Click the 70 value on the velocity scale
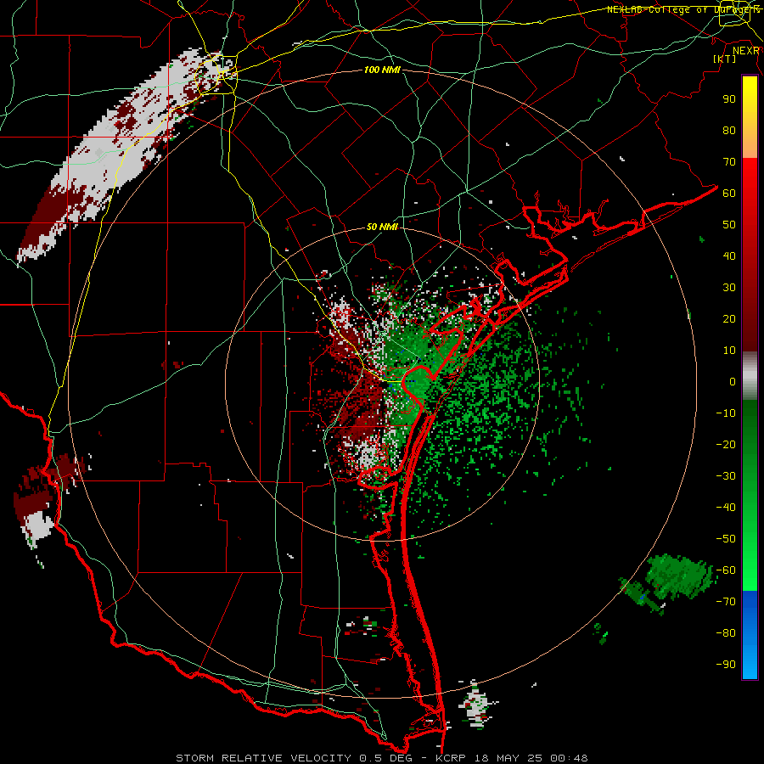The width and height of the screenshot is (764, 764). click(729, 162)
